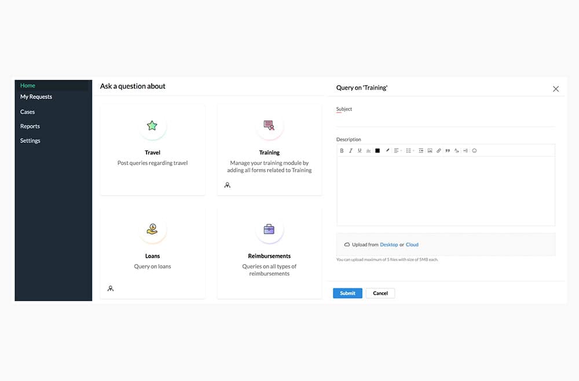Close the Query on 'Training' panel
The image size is (579, 381).
pyautogui.click(x=556, y=89)
